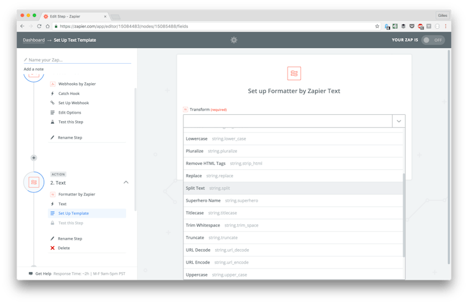
Task: Click the browser reload icon
Action: click(x=39, y=26)
